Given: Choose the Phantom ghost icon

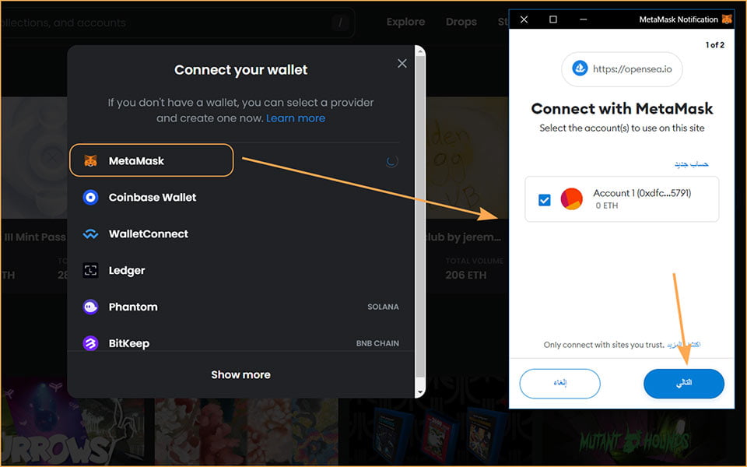Looking at the screenshot, I should 90,307.
